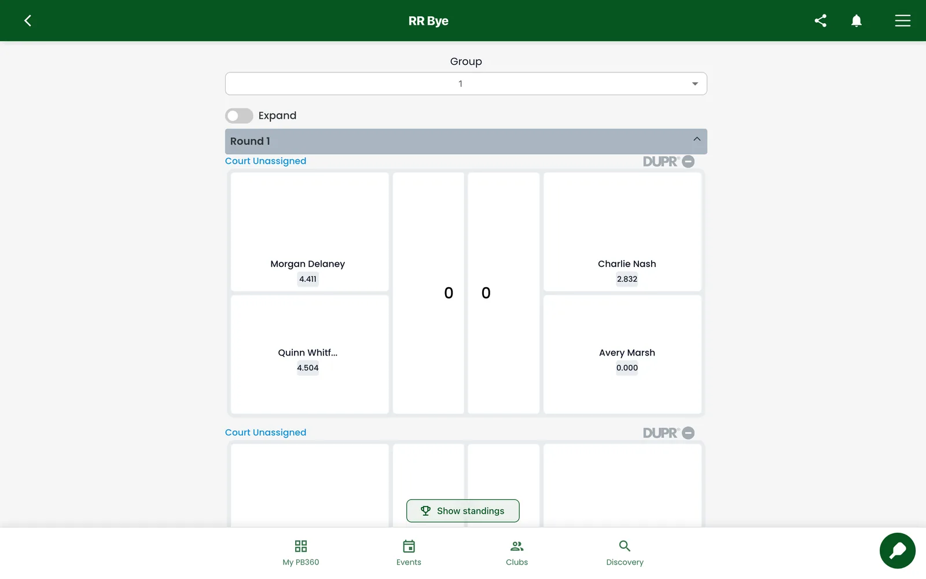Click Charlie Nash's team score 0
The width and height of the screenshot is (926, 579).
coord(486,293)
